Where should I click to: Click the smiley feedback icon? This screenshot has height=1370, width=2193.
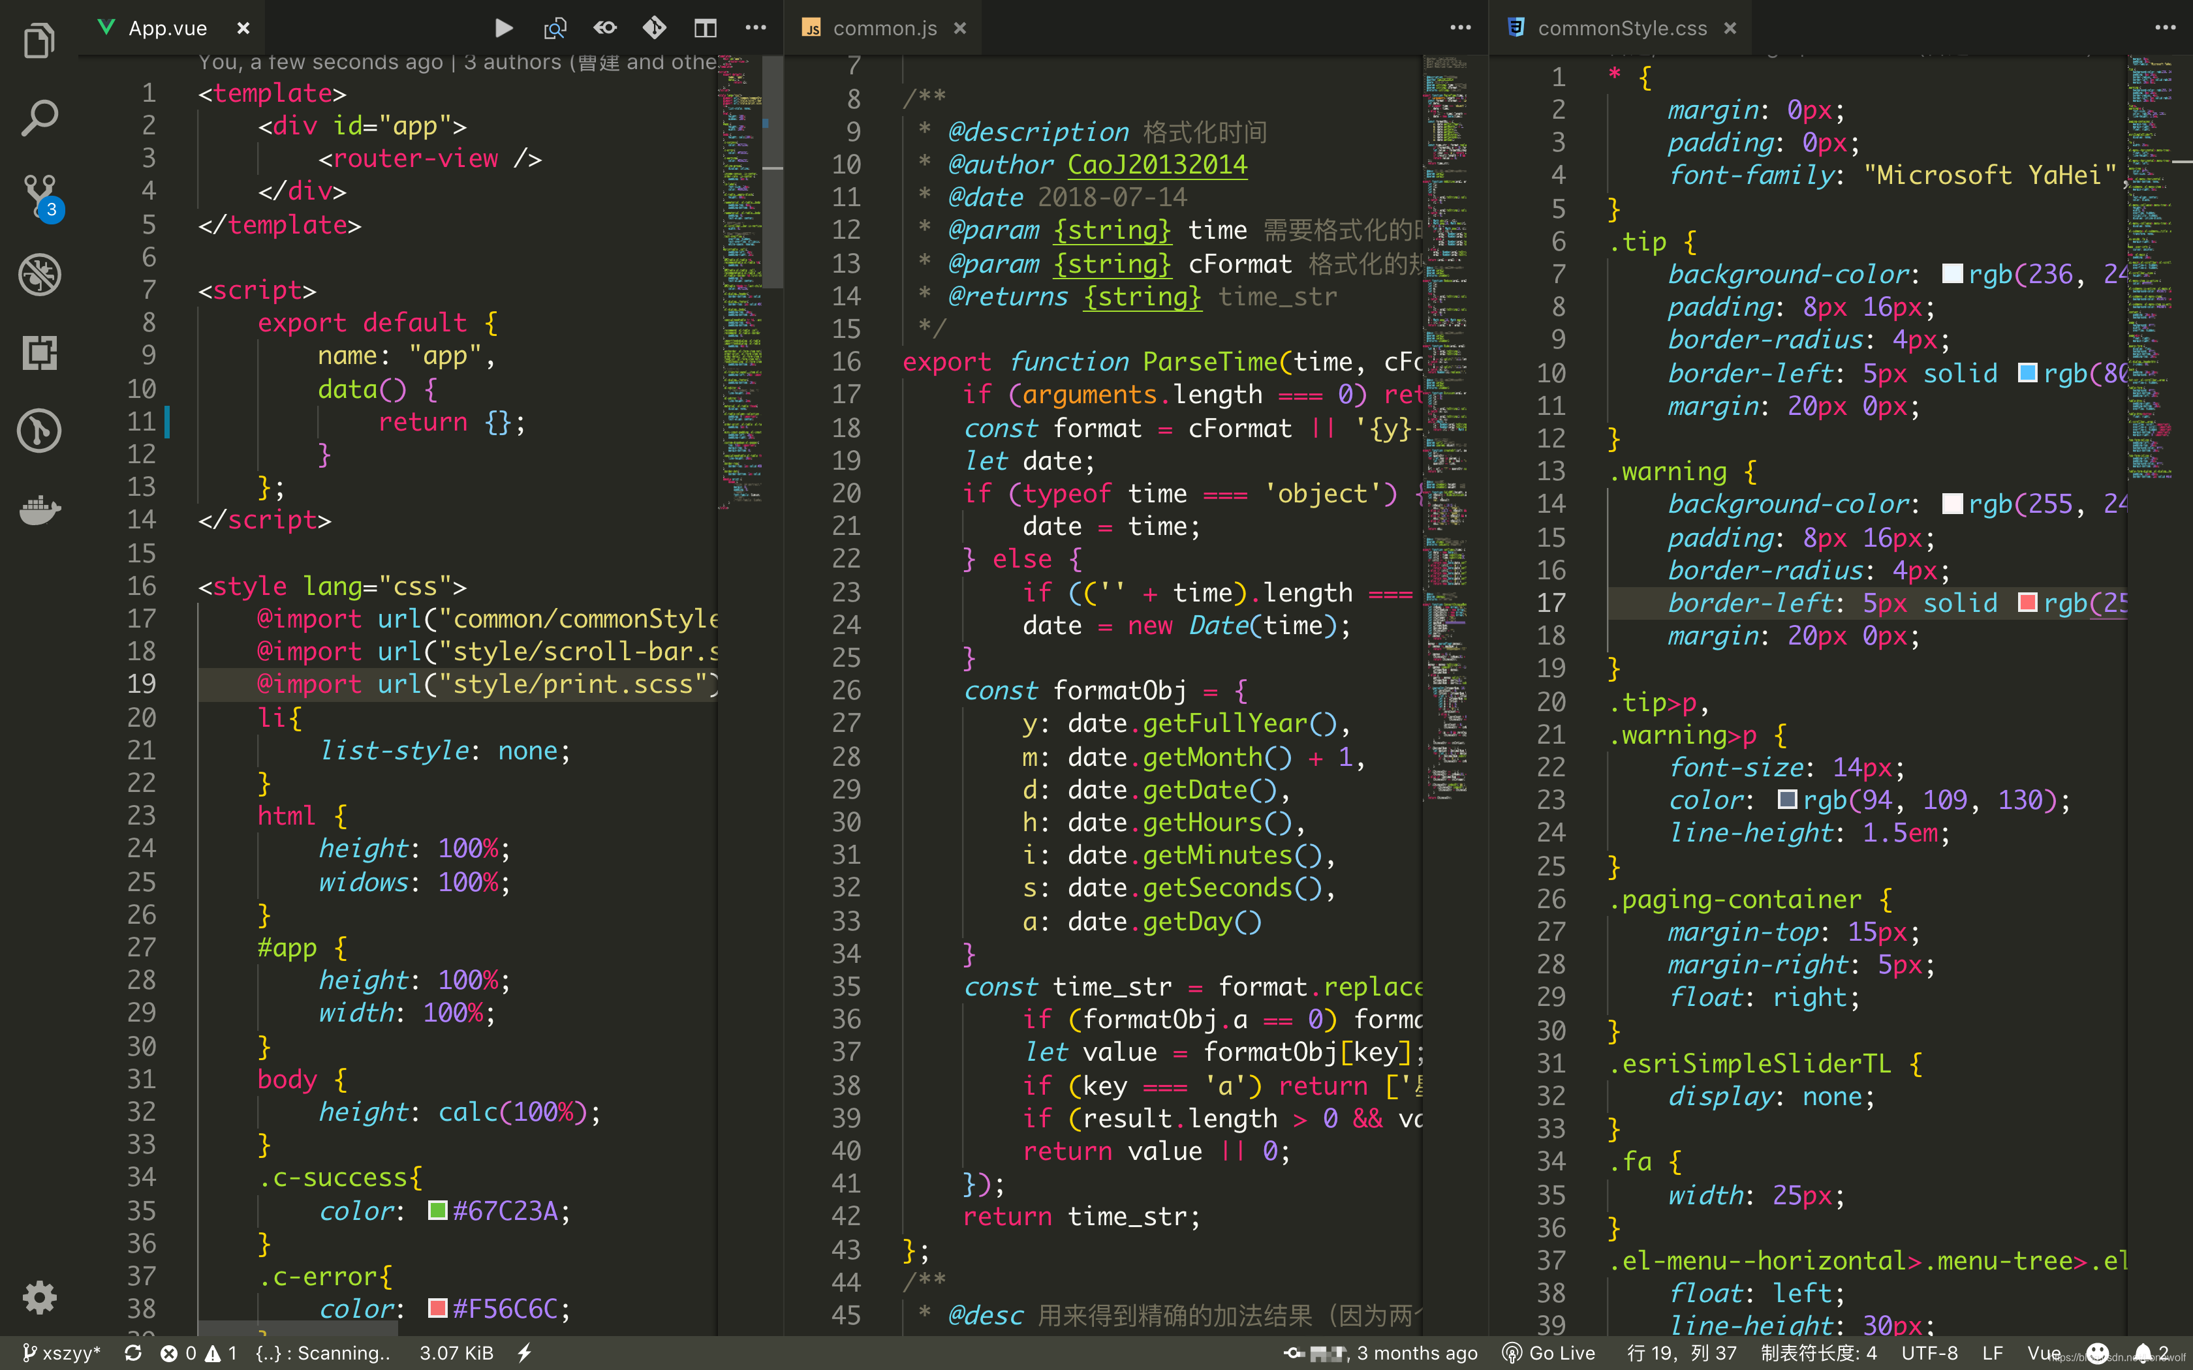click(x=2097, y=1353)
